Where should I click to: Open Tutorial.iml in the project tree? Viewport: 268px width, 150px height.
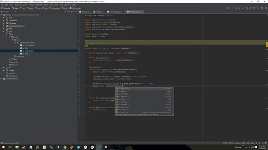[x=13, y=76]
